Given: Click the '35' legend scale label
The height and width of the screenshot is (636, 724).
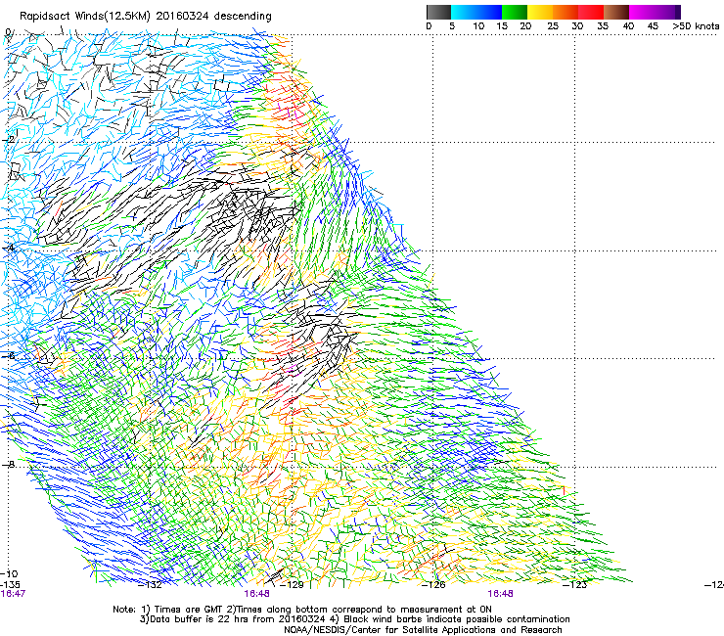Looking at the screenshot, I should point(603,26).
